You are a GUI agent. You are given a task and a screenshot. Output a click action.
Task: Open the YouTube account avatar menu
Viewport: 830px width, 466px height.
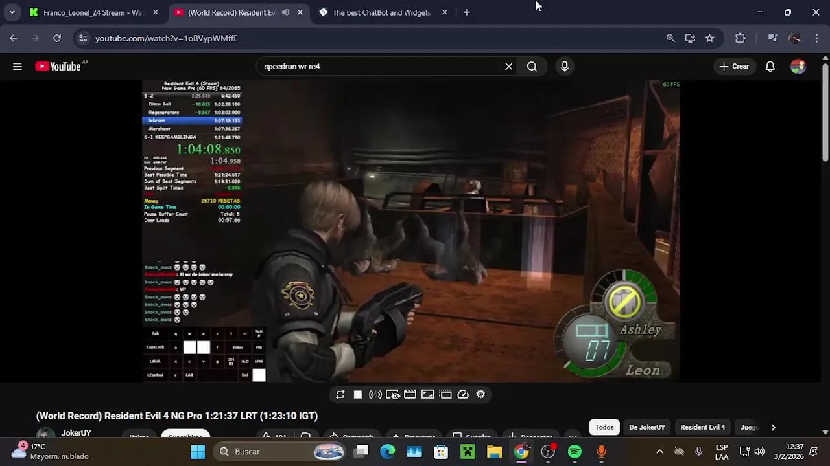pyautogui.click(x=798, y=66)
